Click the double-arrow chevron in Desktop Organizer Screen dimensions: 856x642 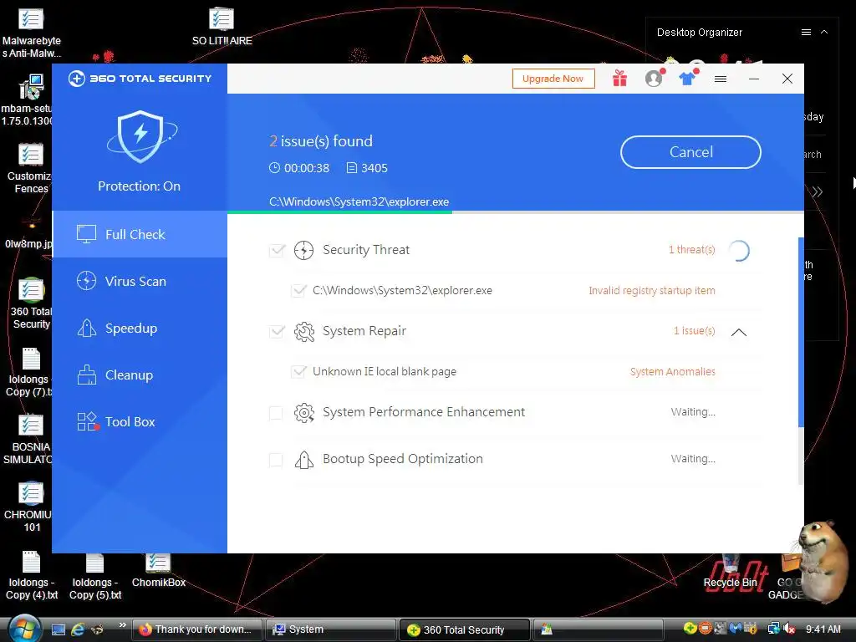click(818, 191)
